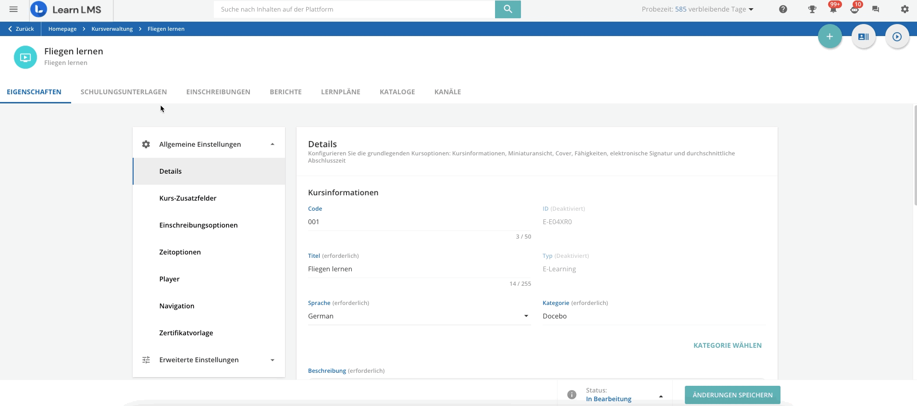Click KATEGORIE WÄHLEN
Viewport: 917px width, 406px height.
(x=727, y=345)
